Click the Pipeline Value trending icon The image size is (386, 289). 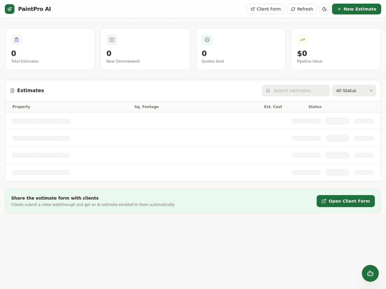(302, 40)
